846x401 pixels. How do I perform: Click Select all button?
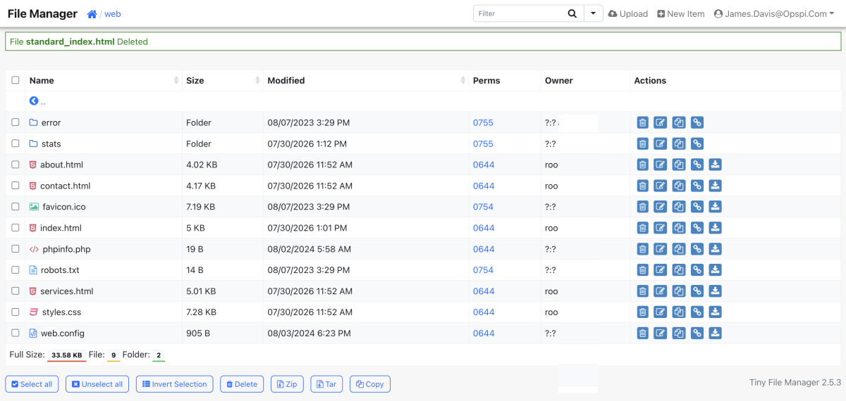[x=32, y=384]
